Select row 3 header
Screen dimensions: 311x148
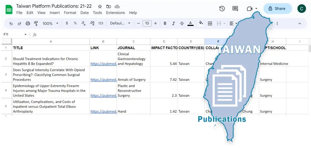click(6, 74)
